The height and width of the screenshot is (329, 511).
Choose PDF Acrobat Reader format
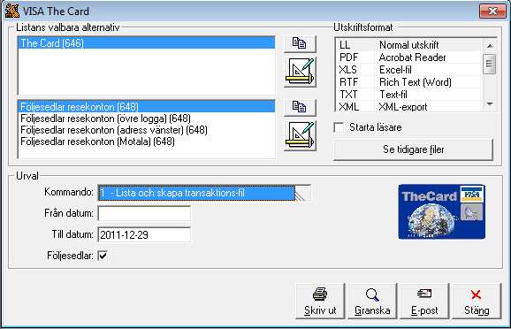click(408, 57)
